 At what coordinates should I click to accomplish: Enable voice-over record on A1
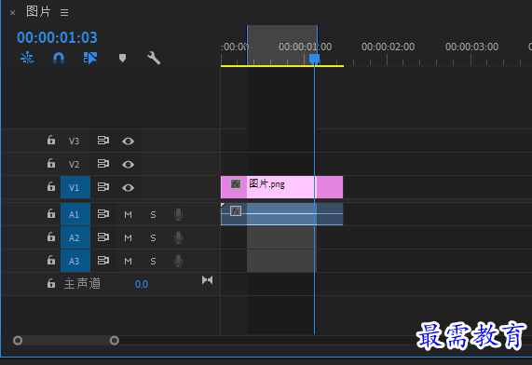click(x=179, y=214)
